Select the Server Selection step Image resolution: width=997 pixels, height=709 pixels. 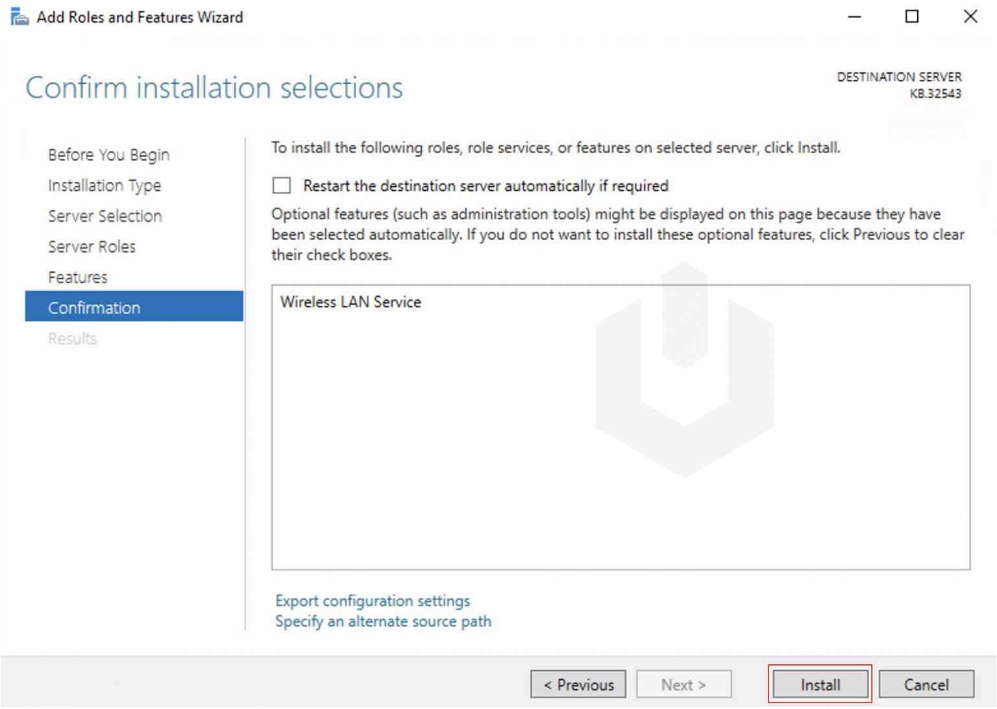[x=105, y=216]
